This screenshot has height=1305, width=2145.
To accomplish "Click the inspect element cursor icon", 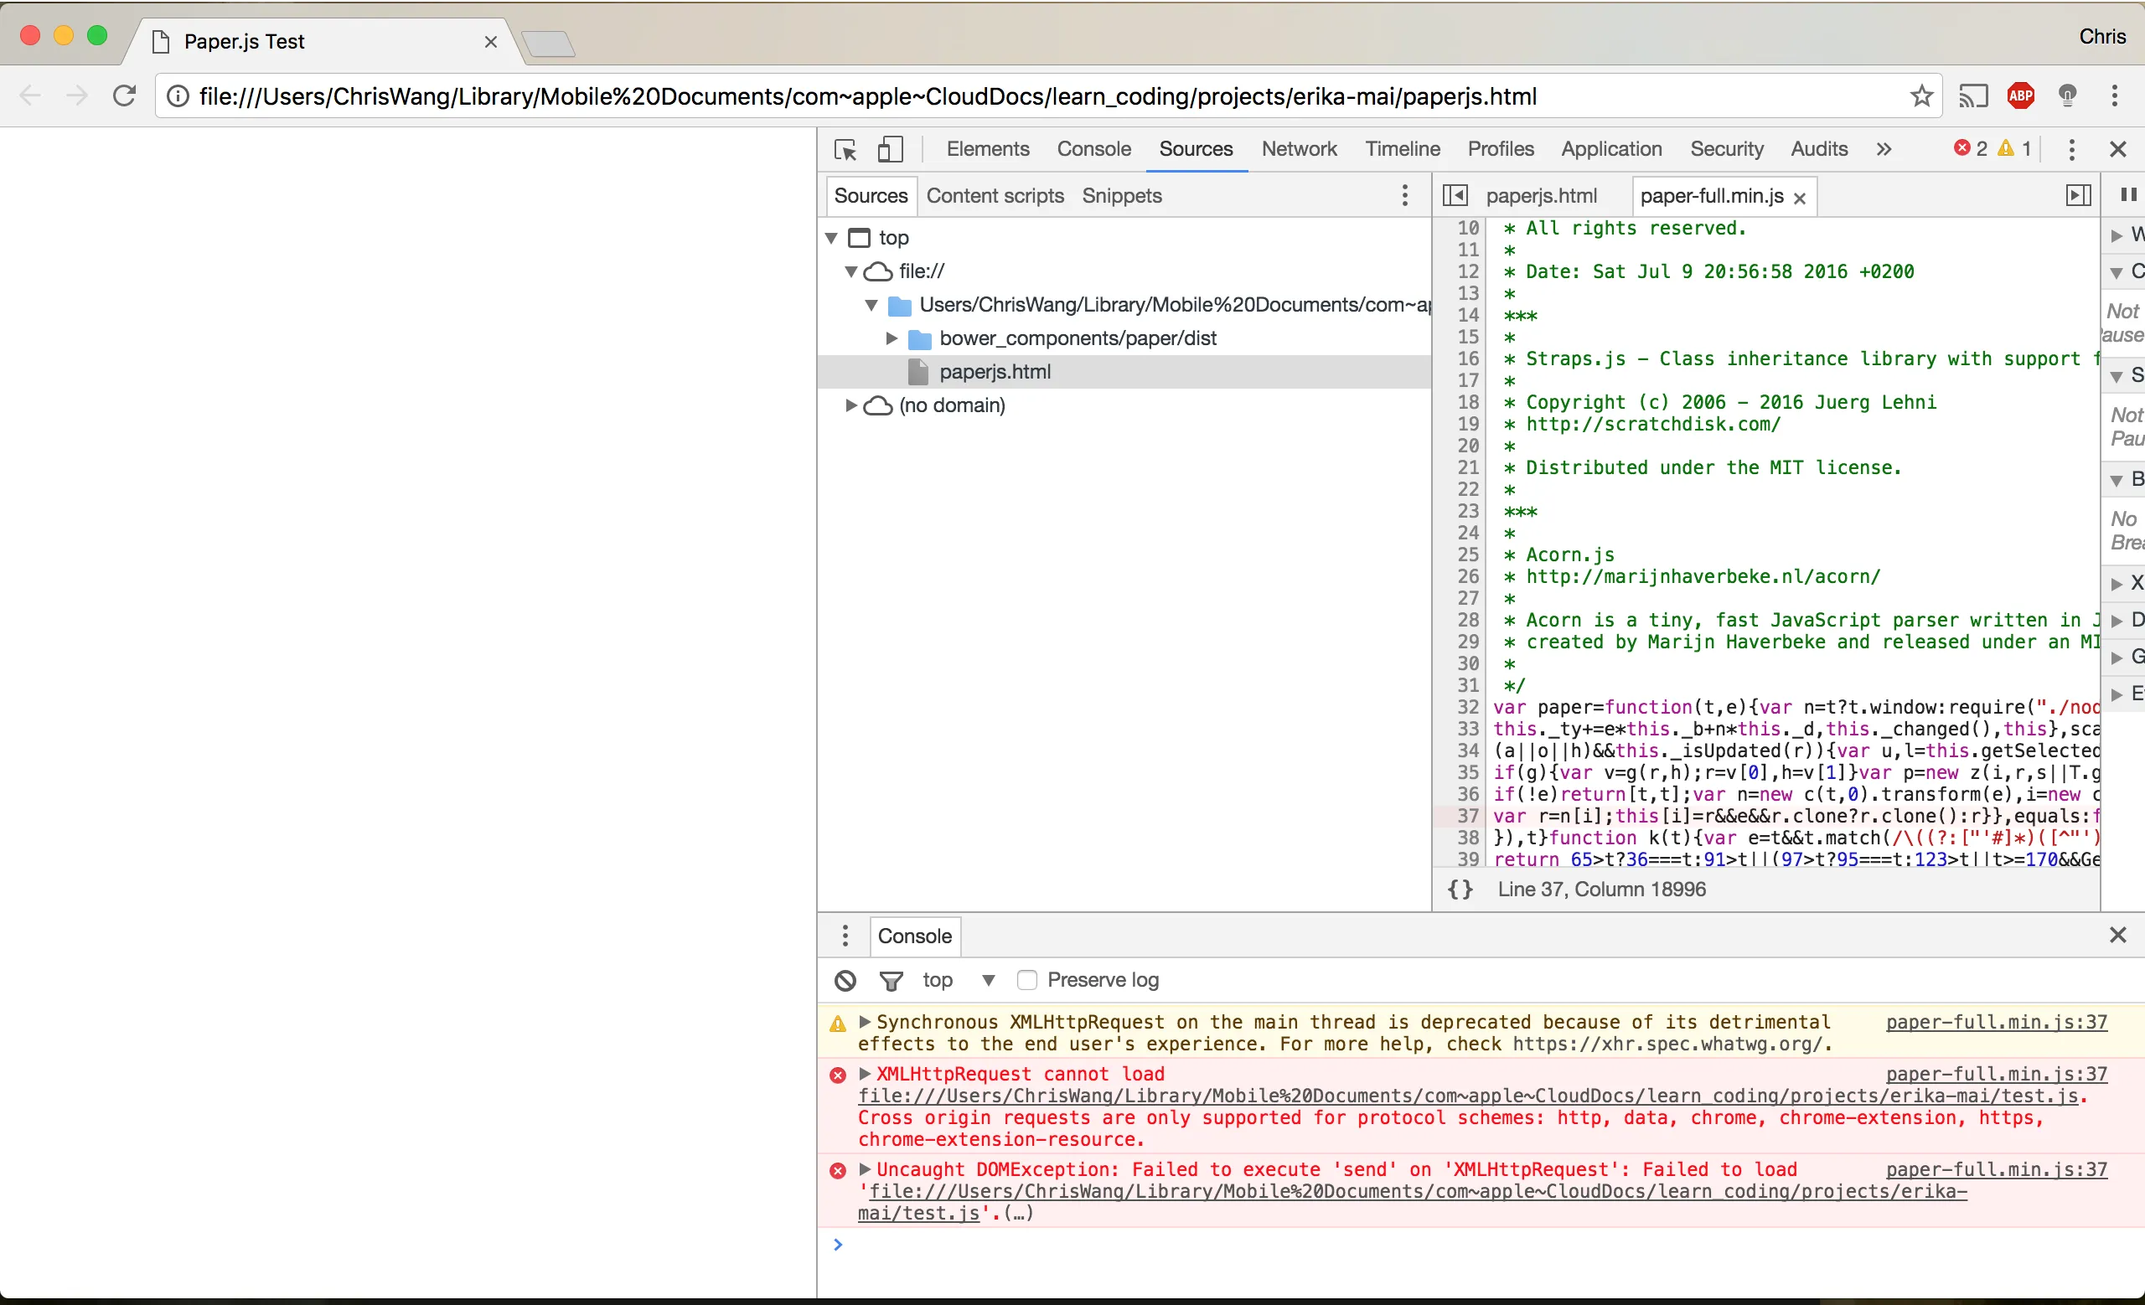I will pos(845,150).
